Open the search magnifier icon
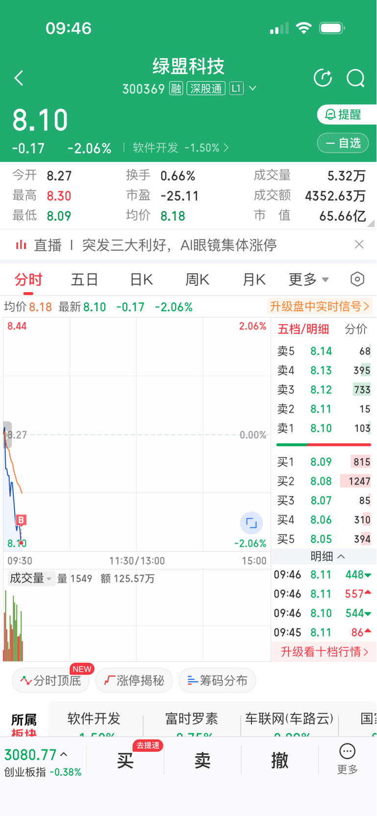 coord(355,78)
